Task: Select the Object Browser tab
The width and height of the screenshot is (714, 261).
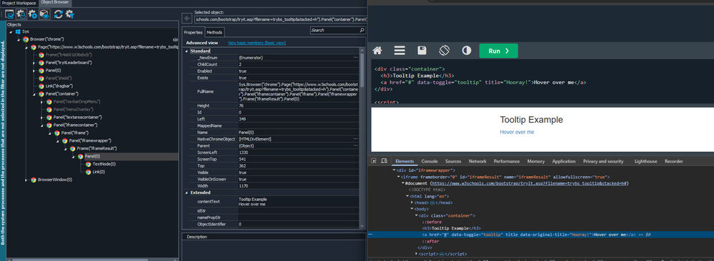Action: point(55,3)
